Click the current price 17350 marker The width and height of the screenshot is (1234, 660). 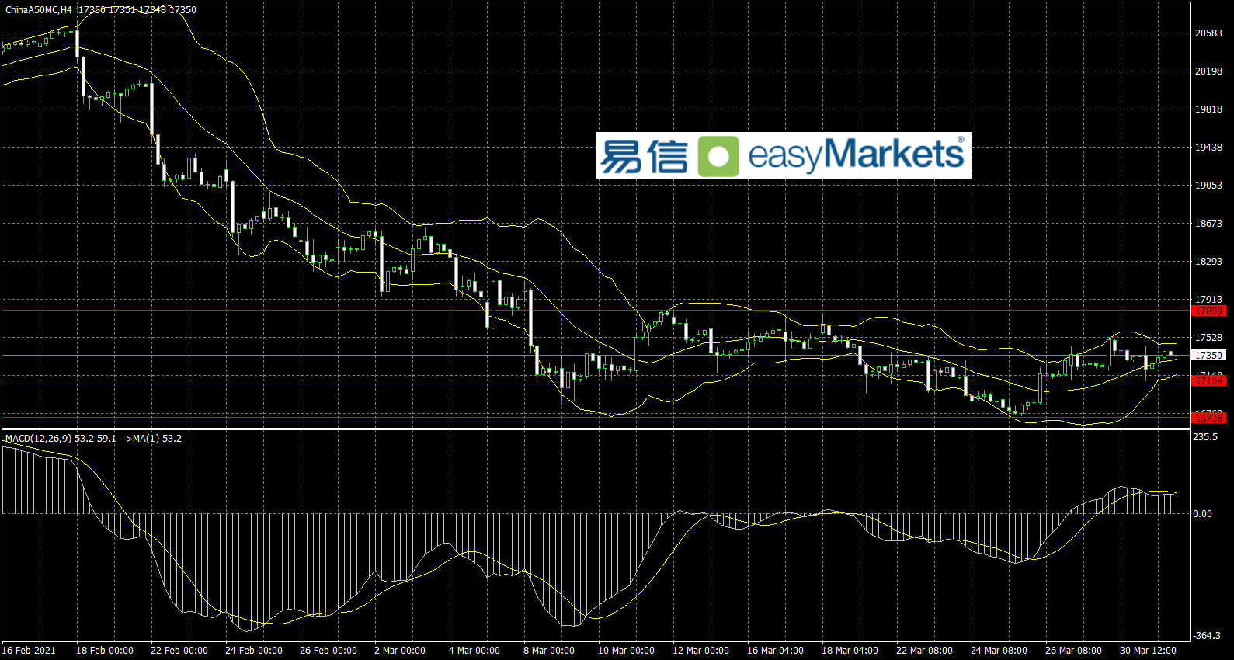point(1208,356)
